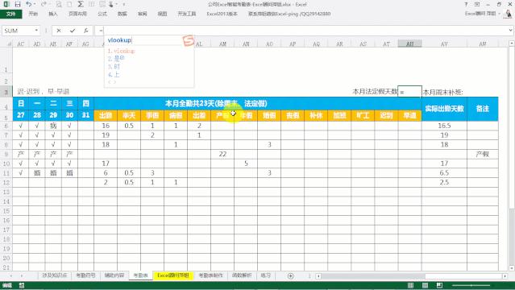Click the vertical scrollbar down arrow

[x=512, y=268]
